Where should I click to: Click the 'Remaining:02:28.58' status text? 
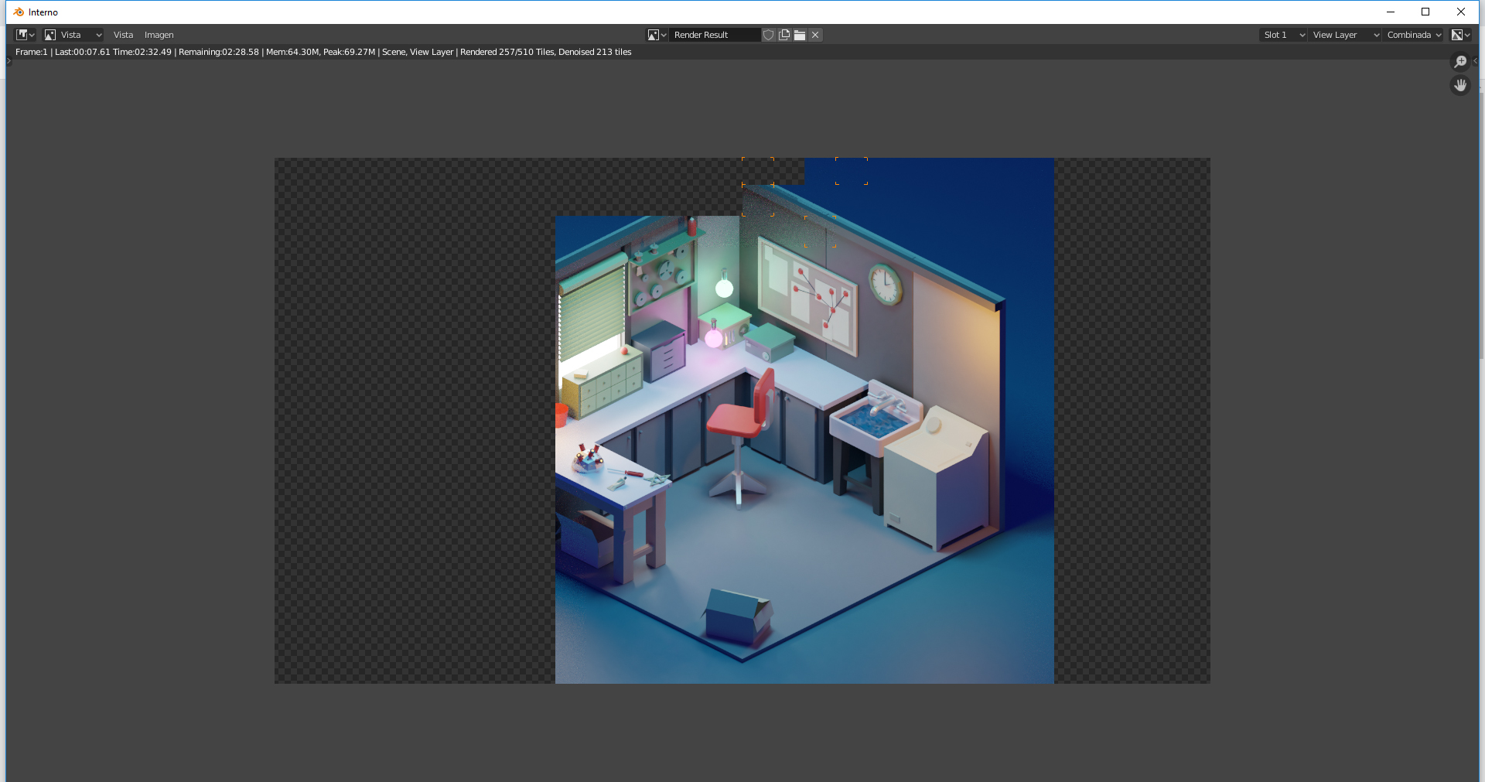pyautogui.click(x=219, y=52)
